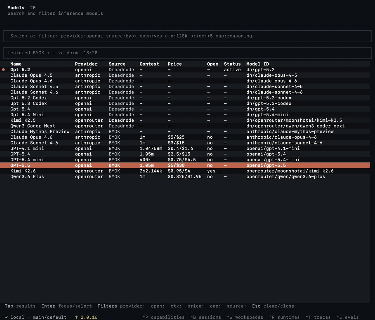Click the Price column header

coord(175,64)
